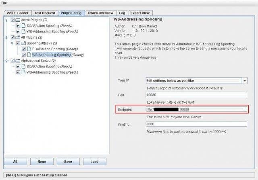The image size is (258, 180).
Task: Click the Spoofing Attacks folder icon
Action: [x=23, y=43]
